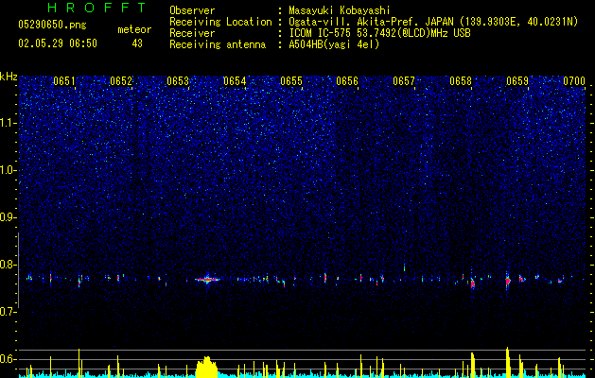Click the kHz axis unit label
Viewport: 595px width, 378px height.
click(x=9, y=77)
